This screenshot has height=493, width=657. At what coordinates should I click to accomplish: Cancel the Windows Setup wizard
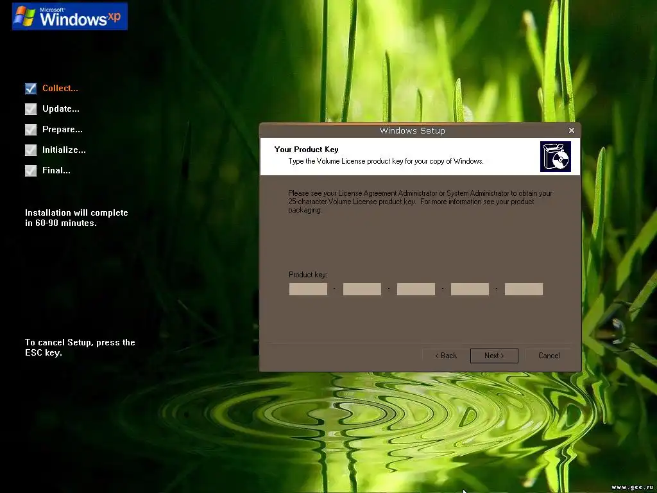(549, 356)
